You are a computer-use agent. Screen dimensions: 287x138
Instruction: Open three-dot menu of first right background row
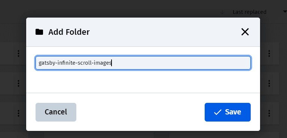269,53
